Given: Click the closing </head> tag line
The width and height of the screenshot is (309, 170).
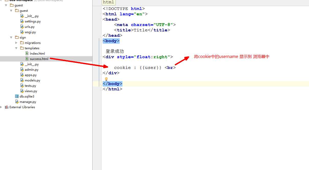Looking at the screenshot, I should pos(112,35).
